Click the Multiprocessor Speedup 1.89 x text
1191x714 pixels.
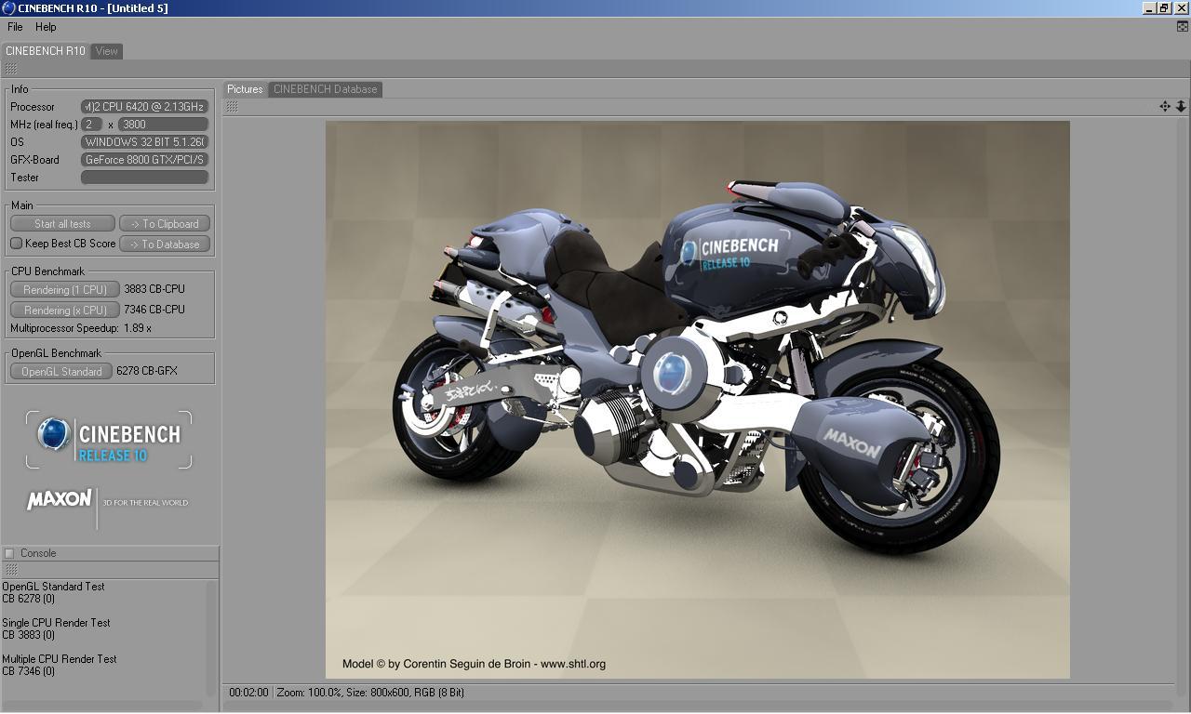[x=81, y=328]
